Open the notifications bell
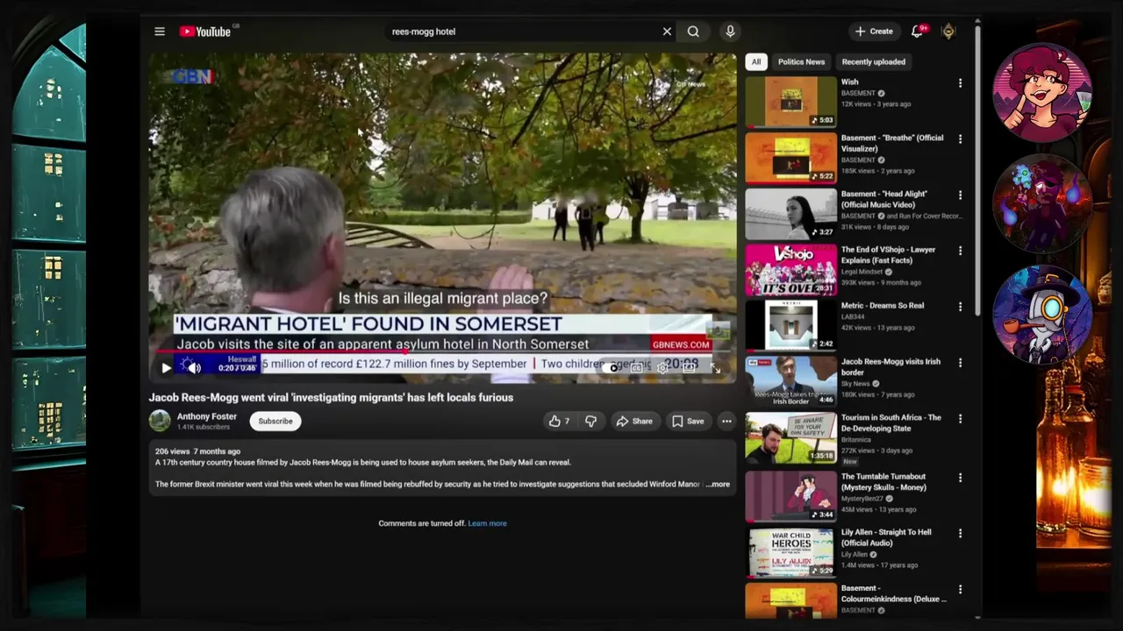This screenshot has width=1123, height=631. click(917, 32)
